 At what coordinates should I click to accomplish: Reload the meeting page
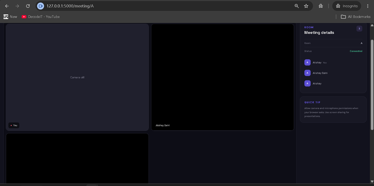(28, 6)
